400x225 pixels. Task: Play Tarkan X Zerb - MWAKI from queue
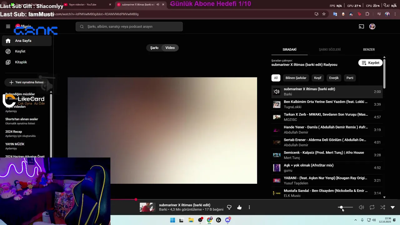point(327,117)
